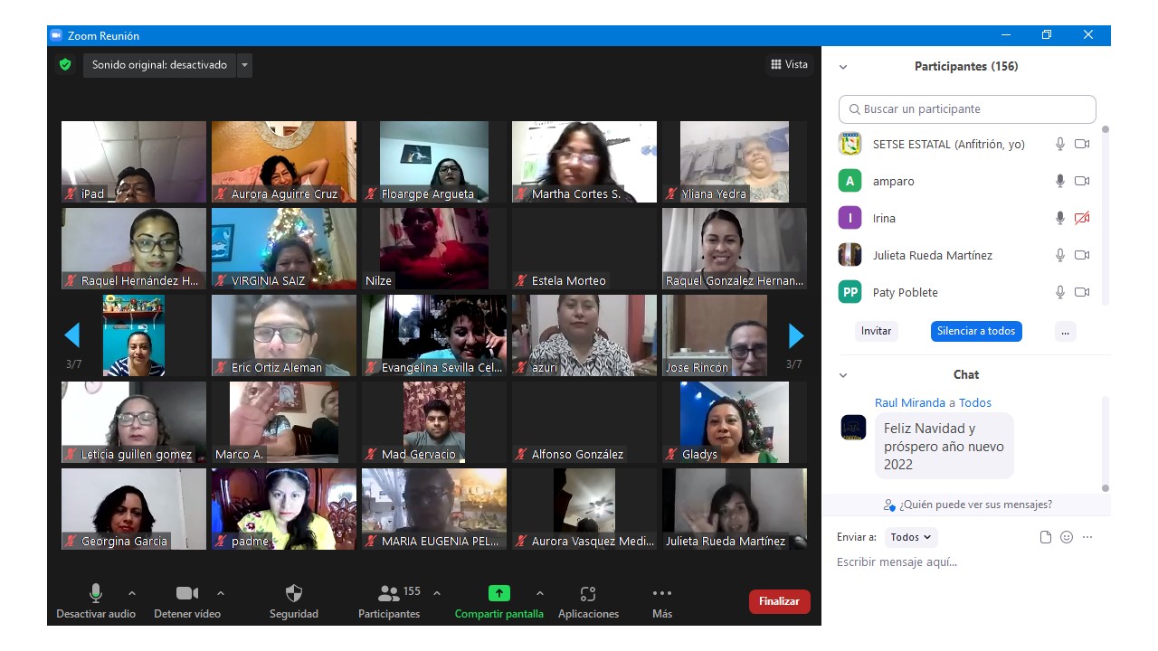Select Mad Gervacio video tile
The width and height of the screenshot is (1158, 651).
(434, 422)
